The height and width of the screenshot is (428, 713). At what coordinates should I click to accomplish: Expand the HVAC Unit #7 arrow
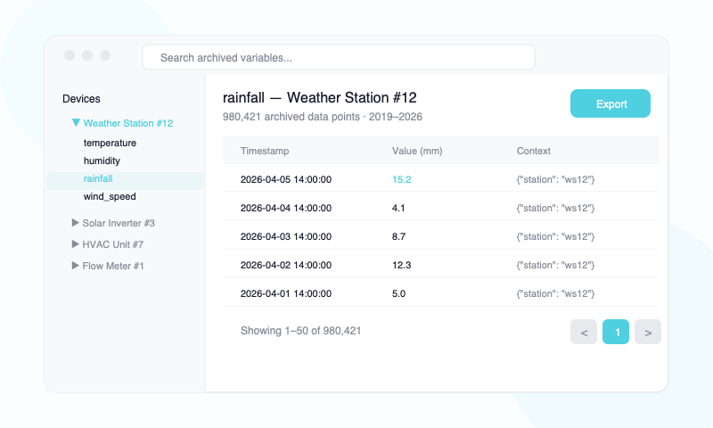coord(76,243)
